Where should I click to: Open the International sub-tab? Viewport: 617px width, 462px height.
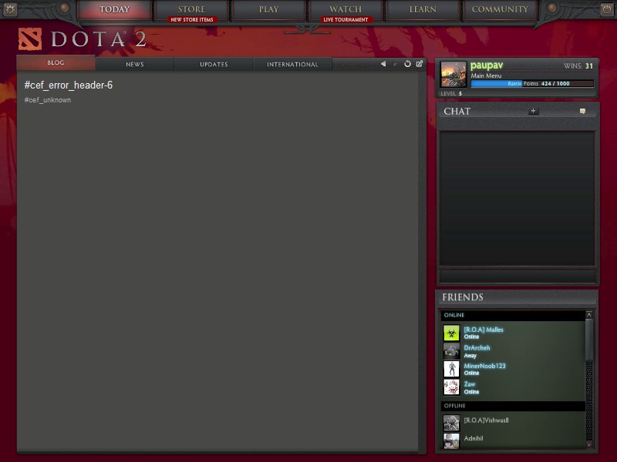292,64
